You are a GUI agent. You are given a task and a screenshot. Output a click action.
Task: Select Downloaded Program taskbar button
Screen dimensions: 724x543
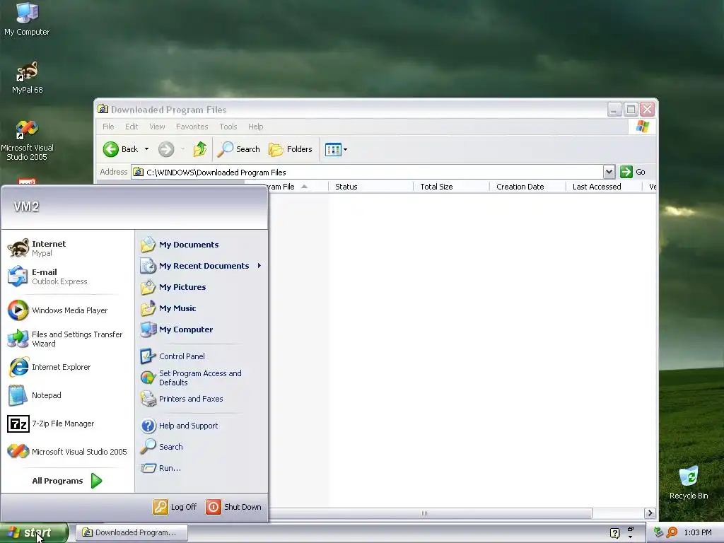click(x=131, y=532)
